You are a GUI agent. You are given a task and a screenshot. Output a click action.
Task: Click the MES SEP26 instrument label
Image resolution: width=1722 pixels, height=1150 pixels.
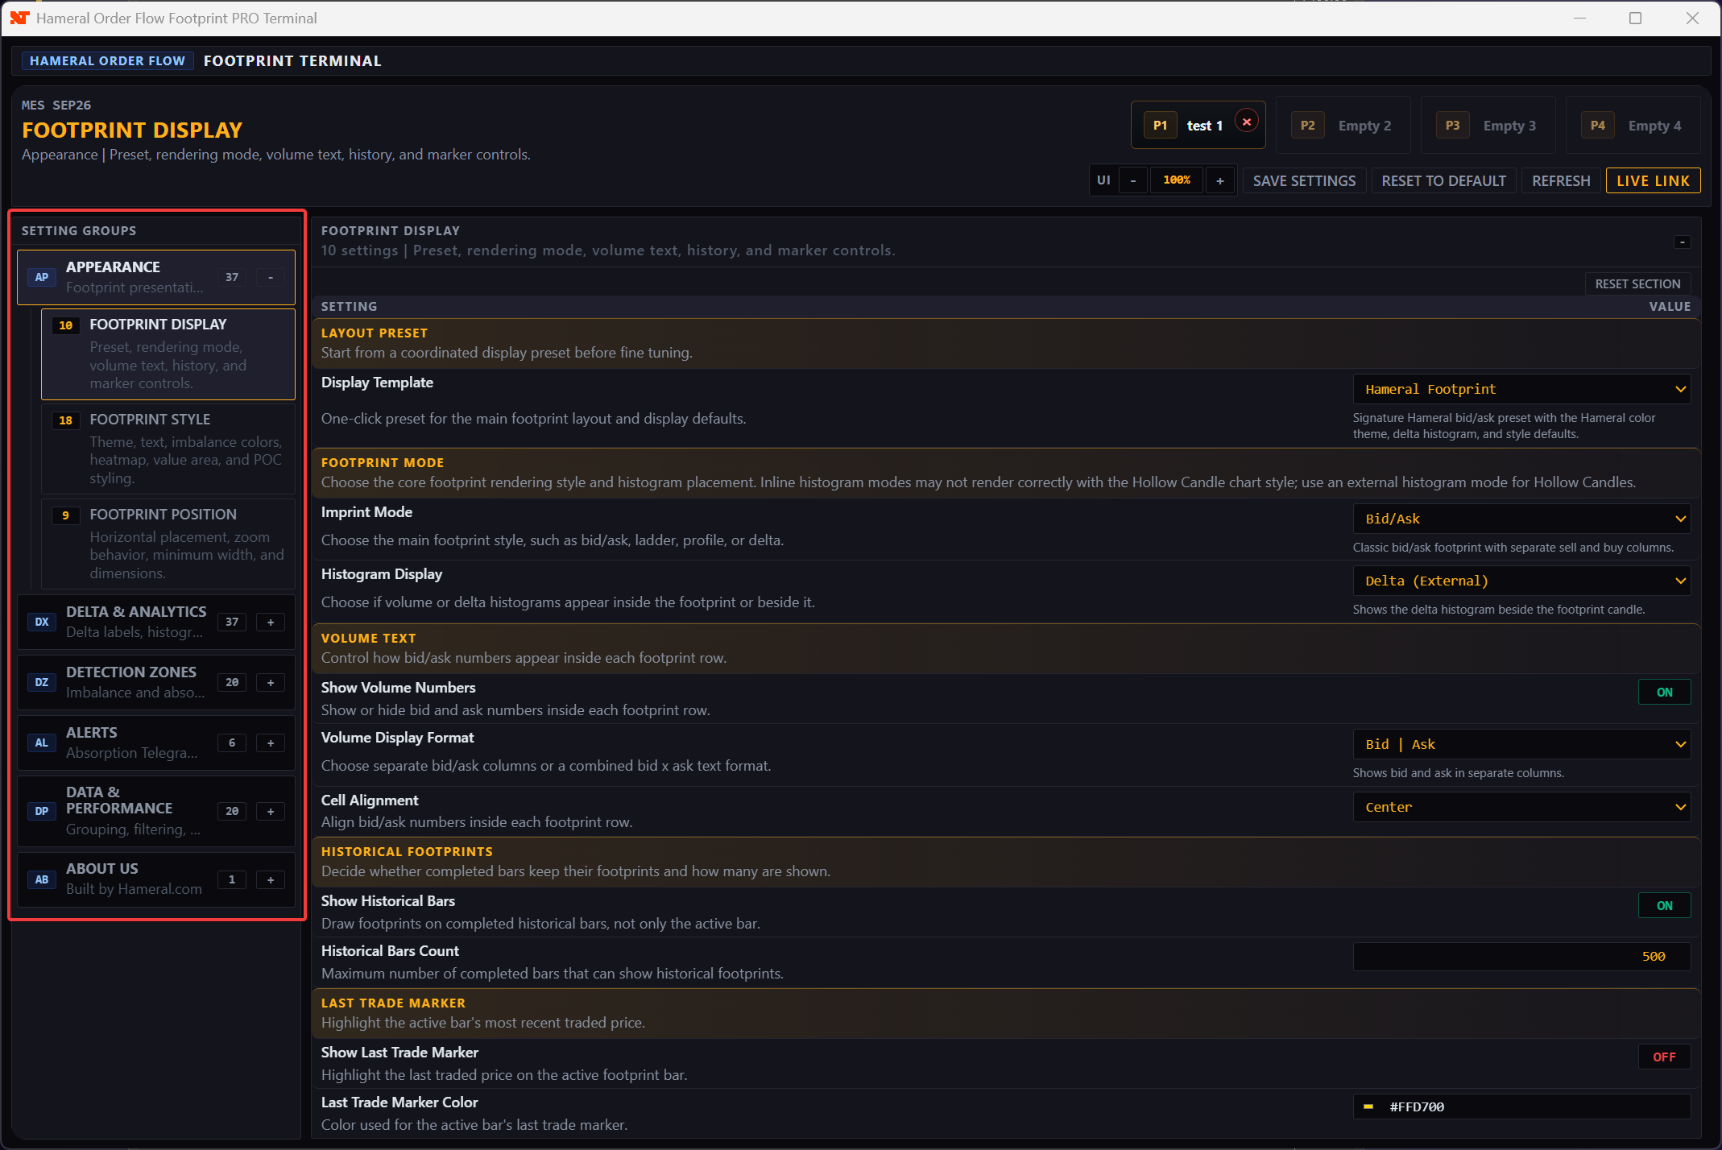pyautogui.click(x=56, y=105)
